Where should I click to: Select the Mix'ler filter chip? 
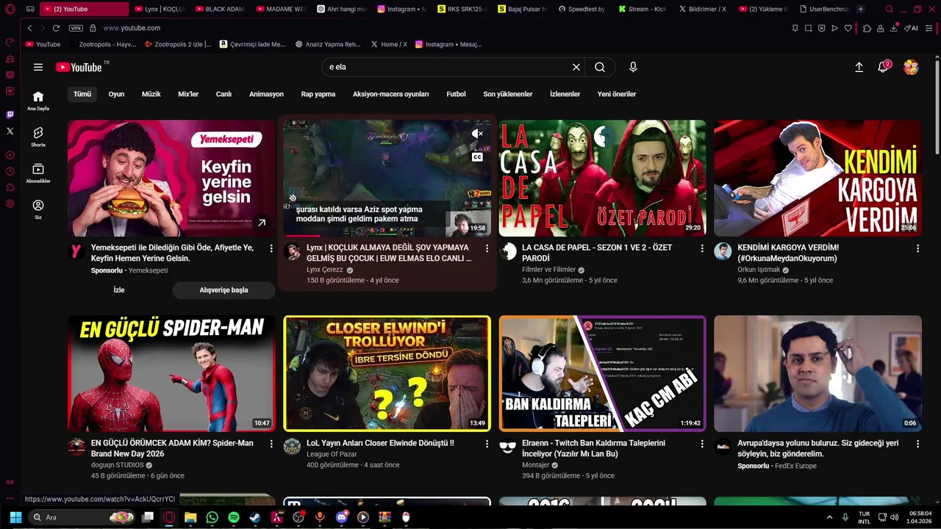[188, 94]
